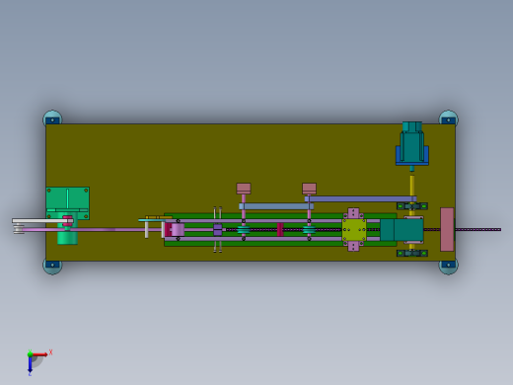This screenshot has width=513, height=385.
Task: Click the large pink block at right edge
Action: (x=447, y=229)
